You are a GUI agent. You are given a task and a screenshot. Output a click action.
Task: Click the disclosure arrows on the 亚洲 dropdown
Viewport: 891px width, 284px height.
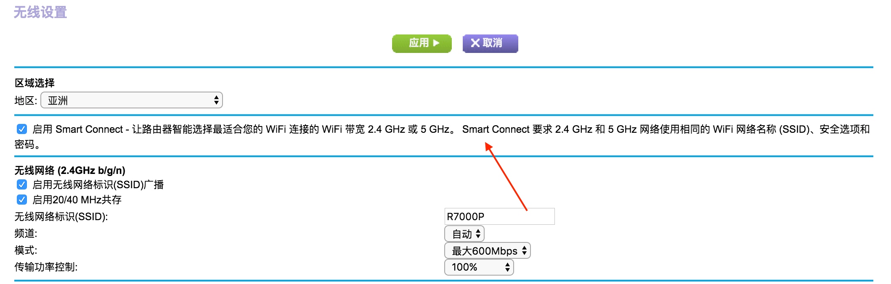217,100
